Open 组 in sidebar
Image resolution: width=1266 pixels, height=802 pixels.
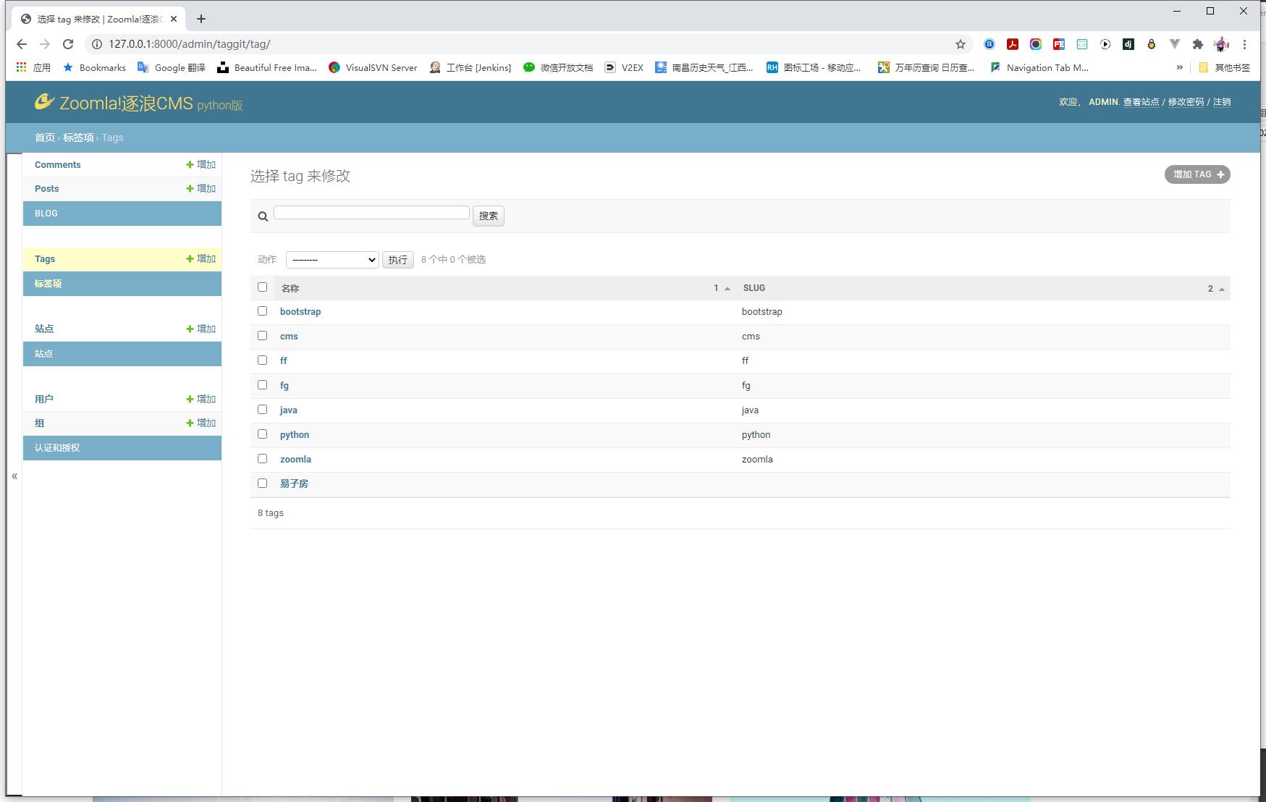click(x=40, y=423)
